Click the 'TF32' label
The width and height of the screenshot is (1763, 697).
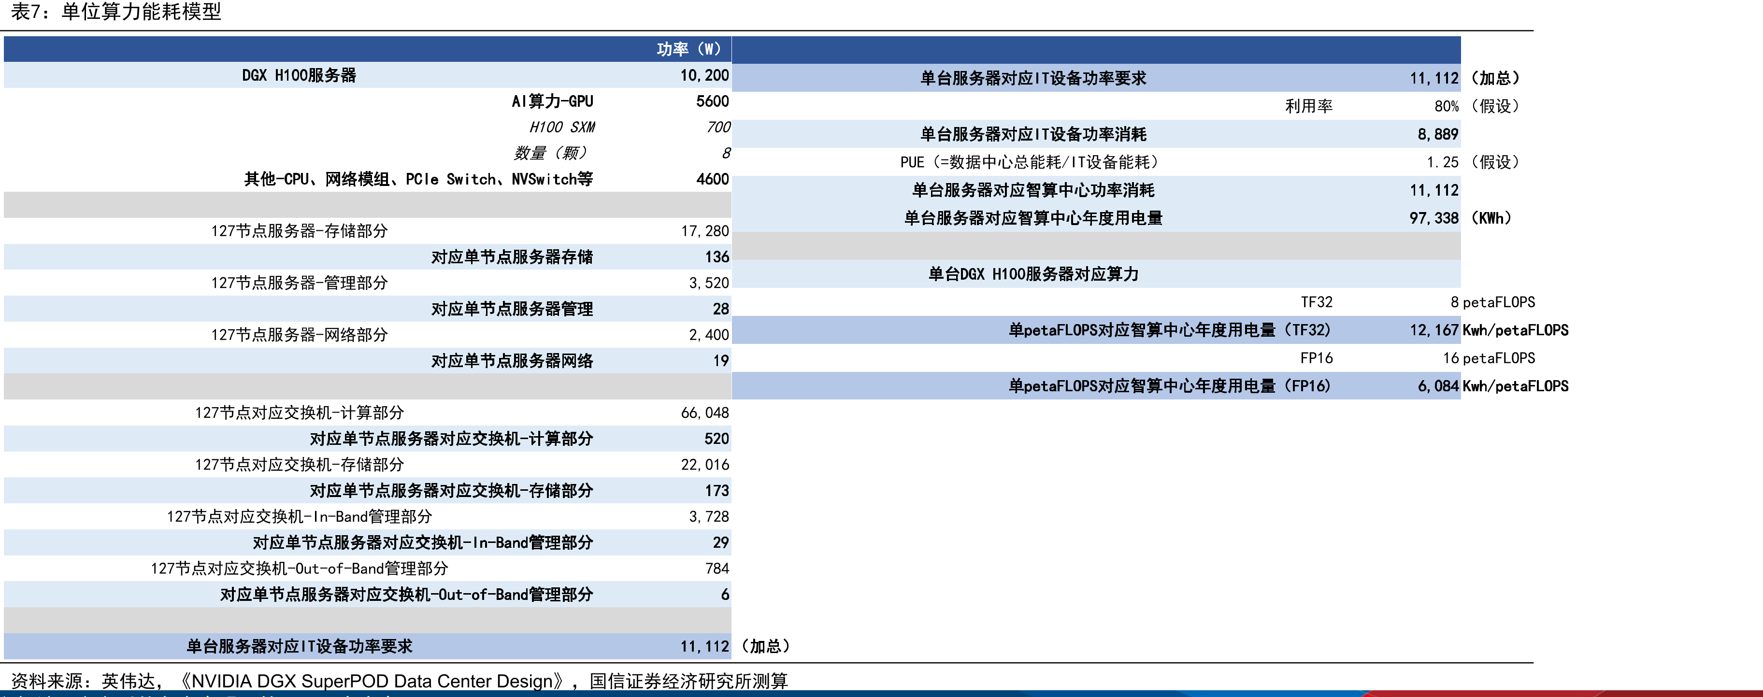coord(1317,302)
